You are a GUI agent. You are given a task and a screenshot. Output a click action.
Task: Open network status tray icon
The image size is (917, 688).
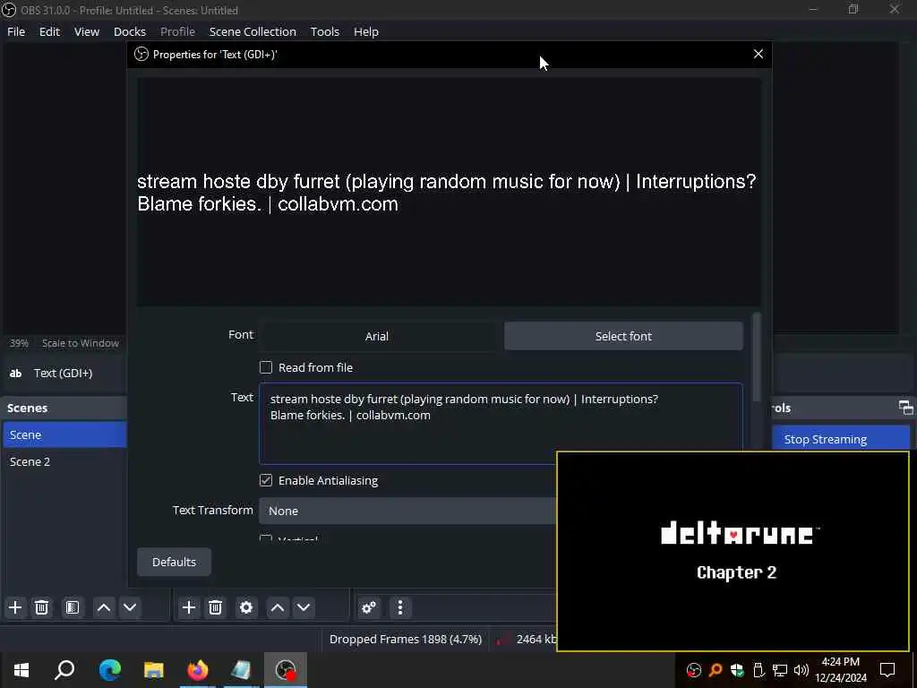coord(780,670)
